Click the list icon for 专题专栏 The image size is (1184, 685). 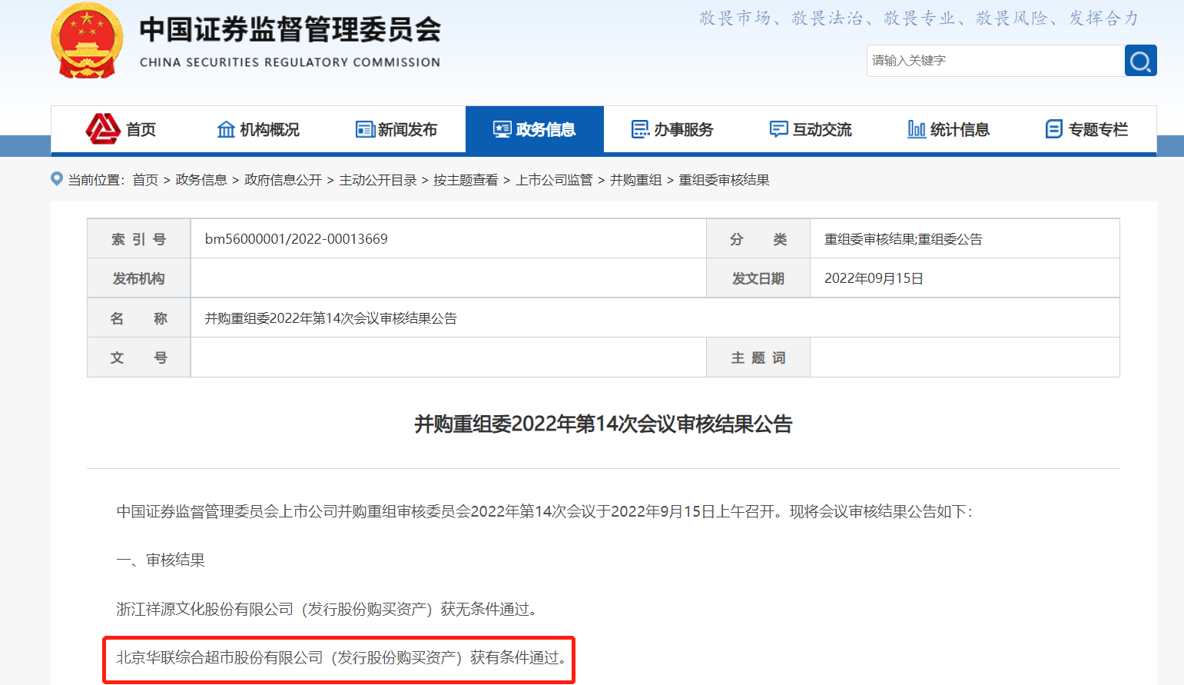coord(1054,129)
